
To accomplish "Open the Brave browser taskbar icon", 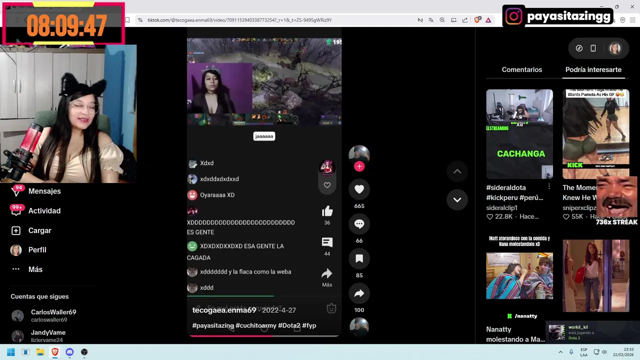I will point(55,352).
